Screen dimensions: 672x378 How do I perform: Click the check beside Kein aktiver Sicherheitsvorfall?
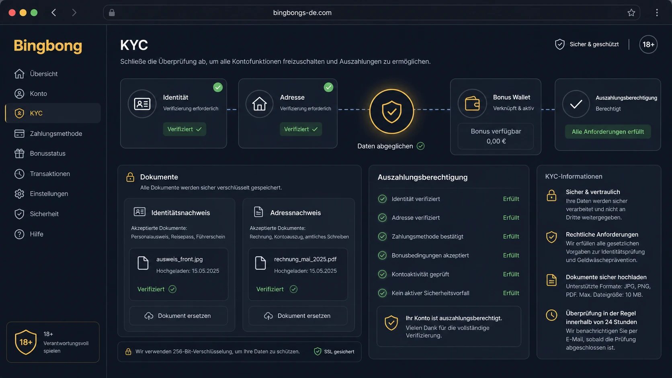tap(382, 293)
